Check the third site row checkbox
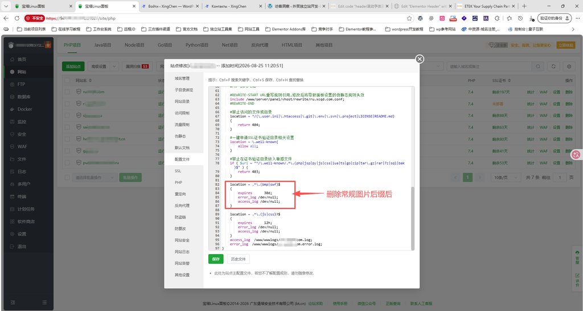Screen dimensions: 583x311 [x=67, y=115]
